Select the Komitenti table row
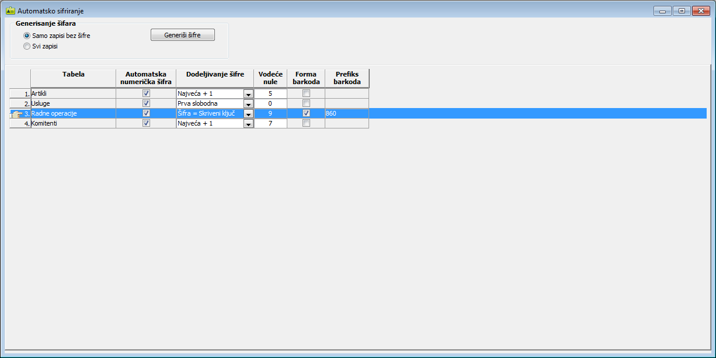 [73, 123]
